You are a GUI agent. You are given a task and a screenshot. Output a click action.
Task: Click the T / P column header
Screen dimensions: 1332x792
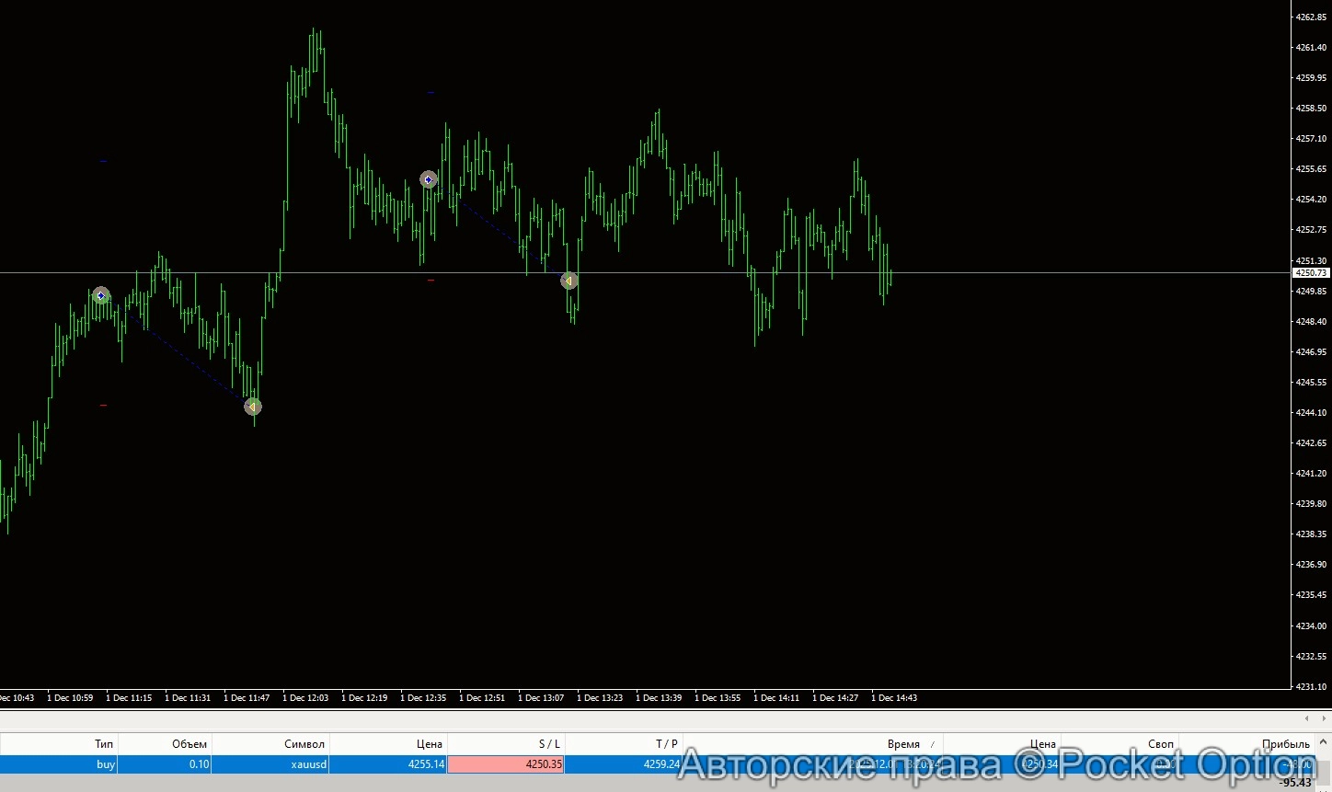tap(667, 744)
